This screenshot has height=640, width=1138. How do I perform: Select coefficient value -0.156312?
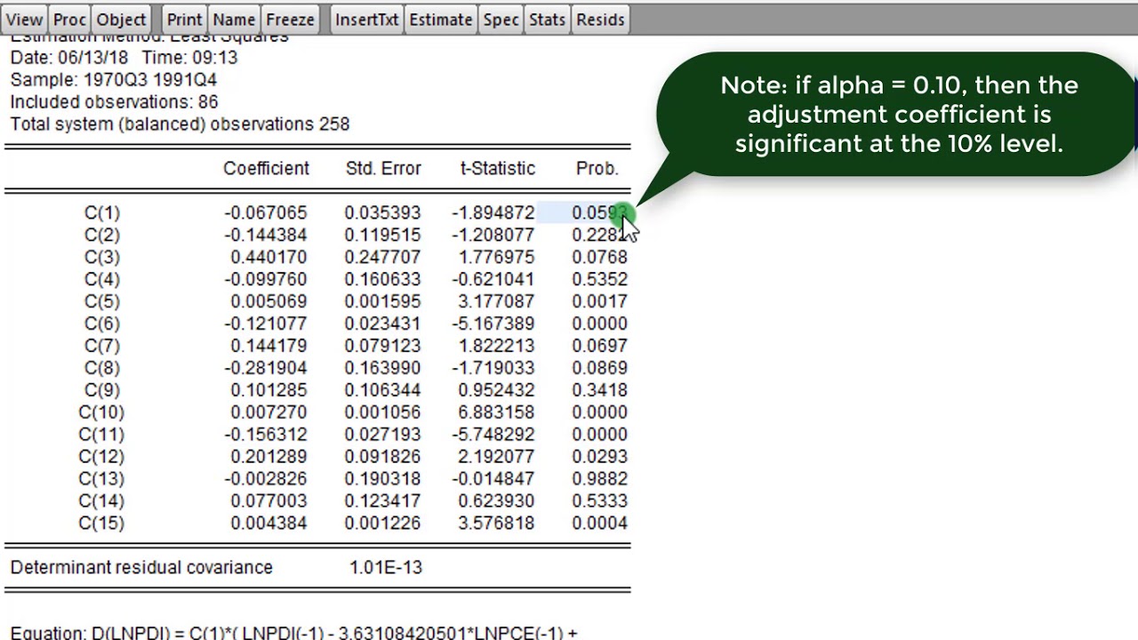[x=266, y=436]
